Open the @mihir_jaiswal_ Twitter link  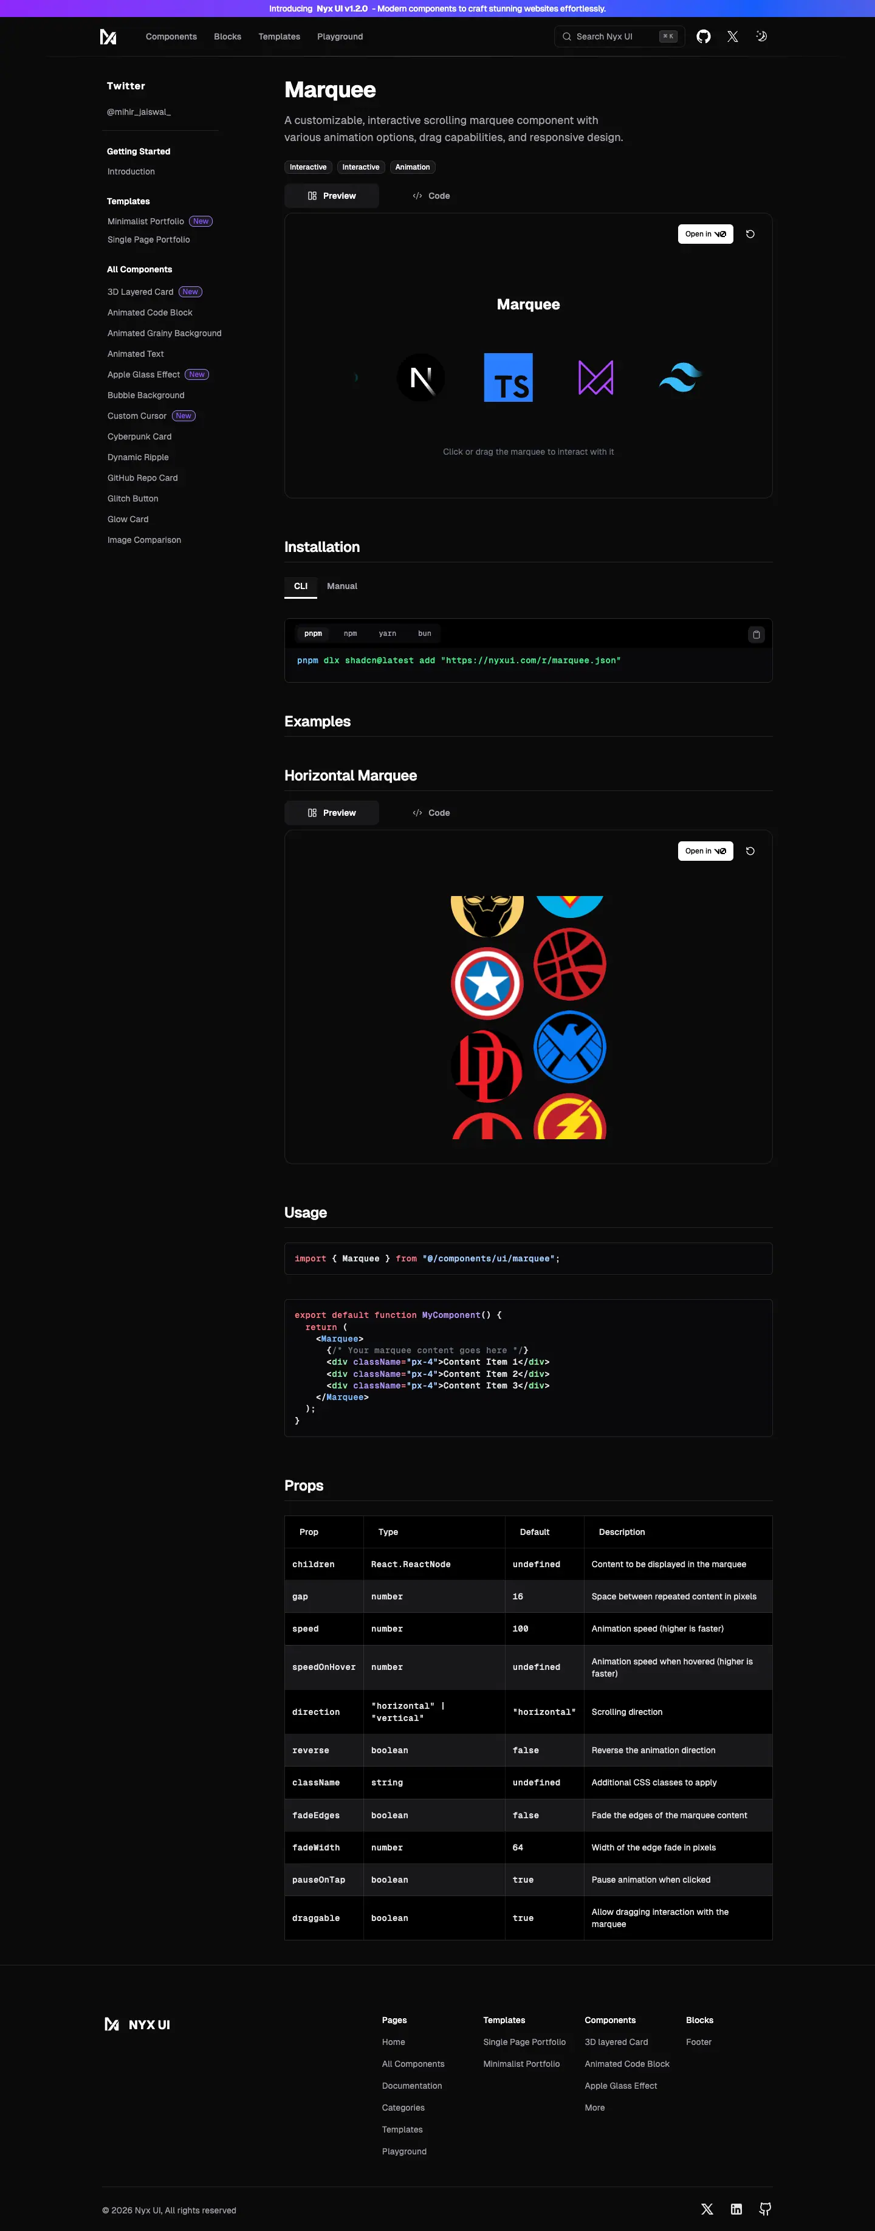coord(139,112)
